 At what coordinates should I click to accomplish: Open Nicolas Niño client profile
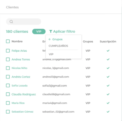tap(19, 68)
